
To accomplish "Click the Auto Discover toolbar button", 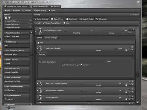I will (40, 10).
